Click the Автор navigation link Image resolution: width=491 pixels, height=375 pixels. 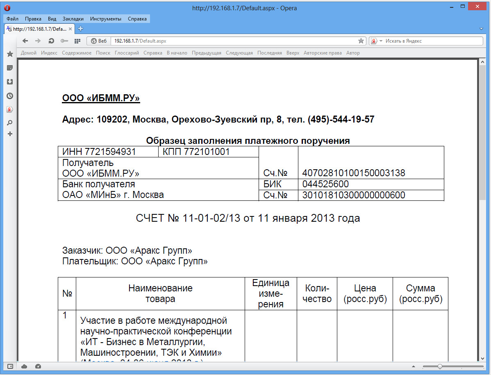pos(353,53)
